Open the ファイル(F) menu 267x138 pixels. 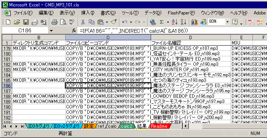click(23, 13)
